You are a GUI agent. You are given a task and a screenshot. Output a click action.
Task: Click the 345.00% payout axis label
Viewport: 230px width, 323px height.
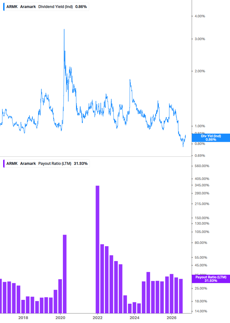pos(202,185)
